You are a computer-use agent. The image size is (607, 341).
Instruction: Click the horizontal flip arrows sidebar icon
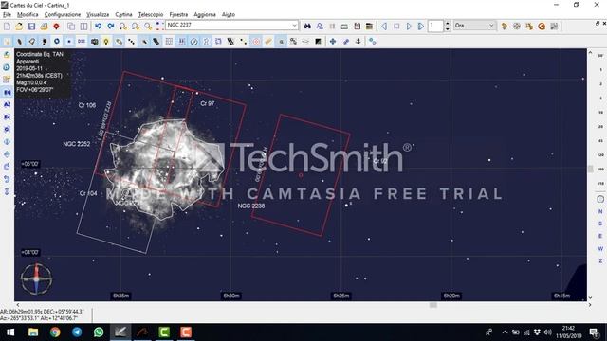tap(7, 153)
